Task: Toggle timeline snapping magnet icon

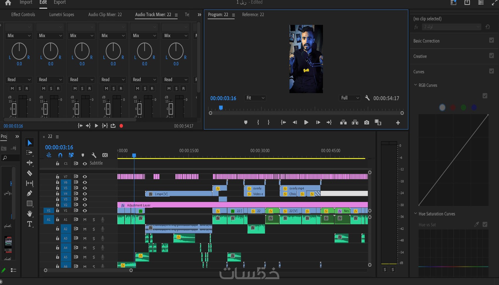Action: [x=60, y=155]
